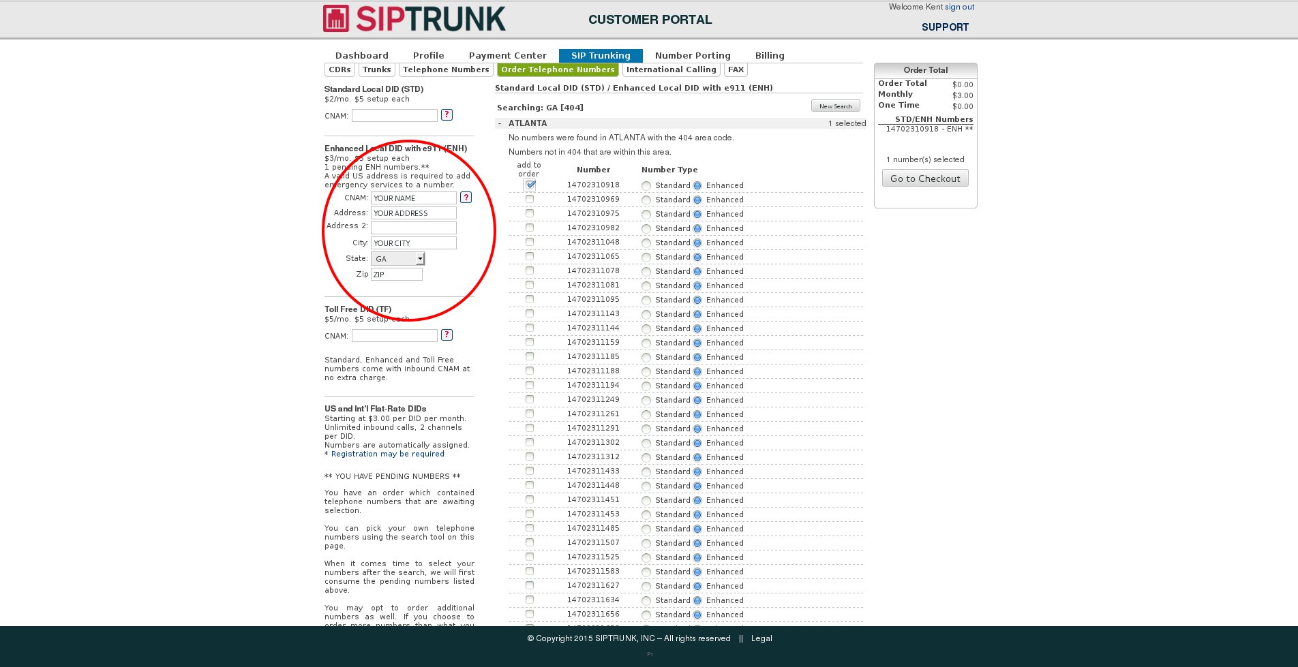Open the Dashboard tab

(362, 56)
